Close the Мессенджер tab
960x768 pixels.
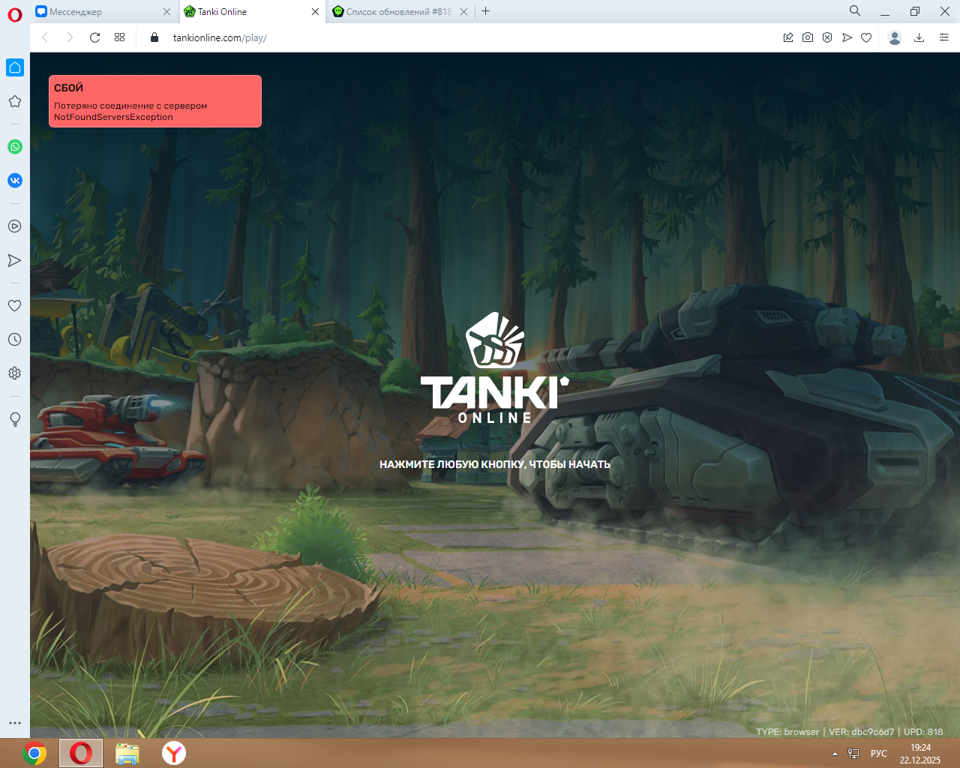pos(167,12)
